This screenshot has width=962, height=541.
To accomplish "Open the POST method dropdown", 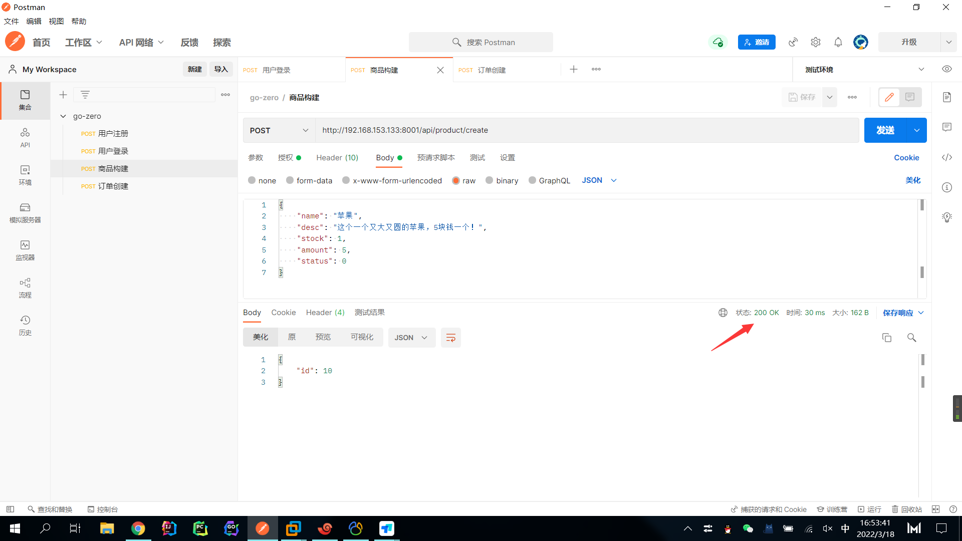I will (x=279, y=130).
